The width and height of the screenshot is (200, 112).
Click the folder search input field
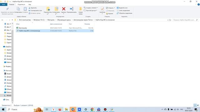tap(185, 20)
